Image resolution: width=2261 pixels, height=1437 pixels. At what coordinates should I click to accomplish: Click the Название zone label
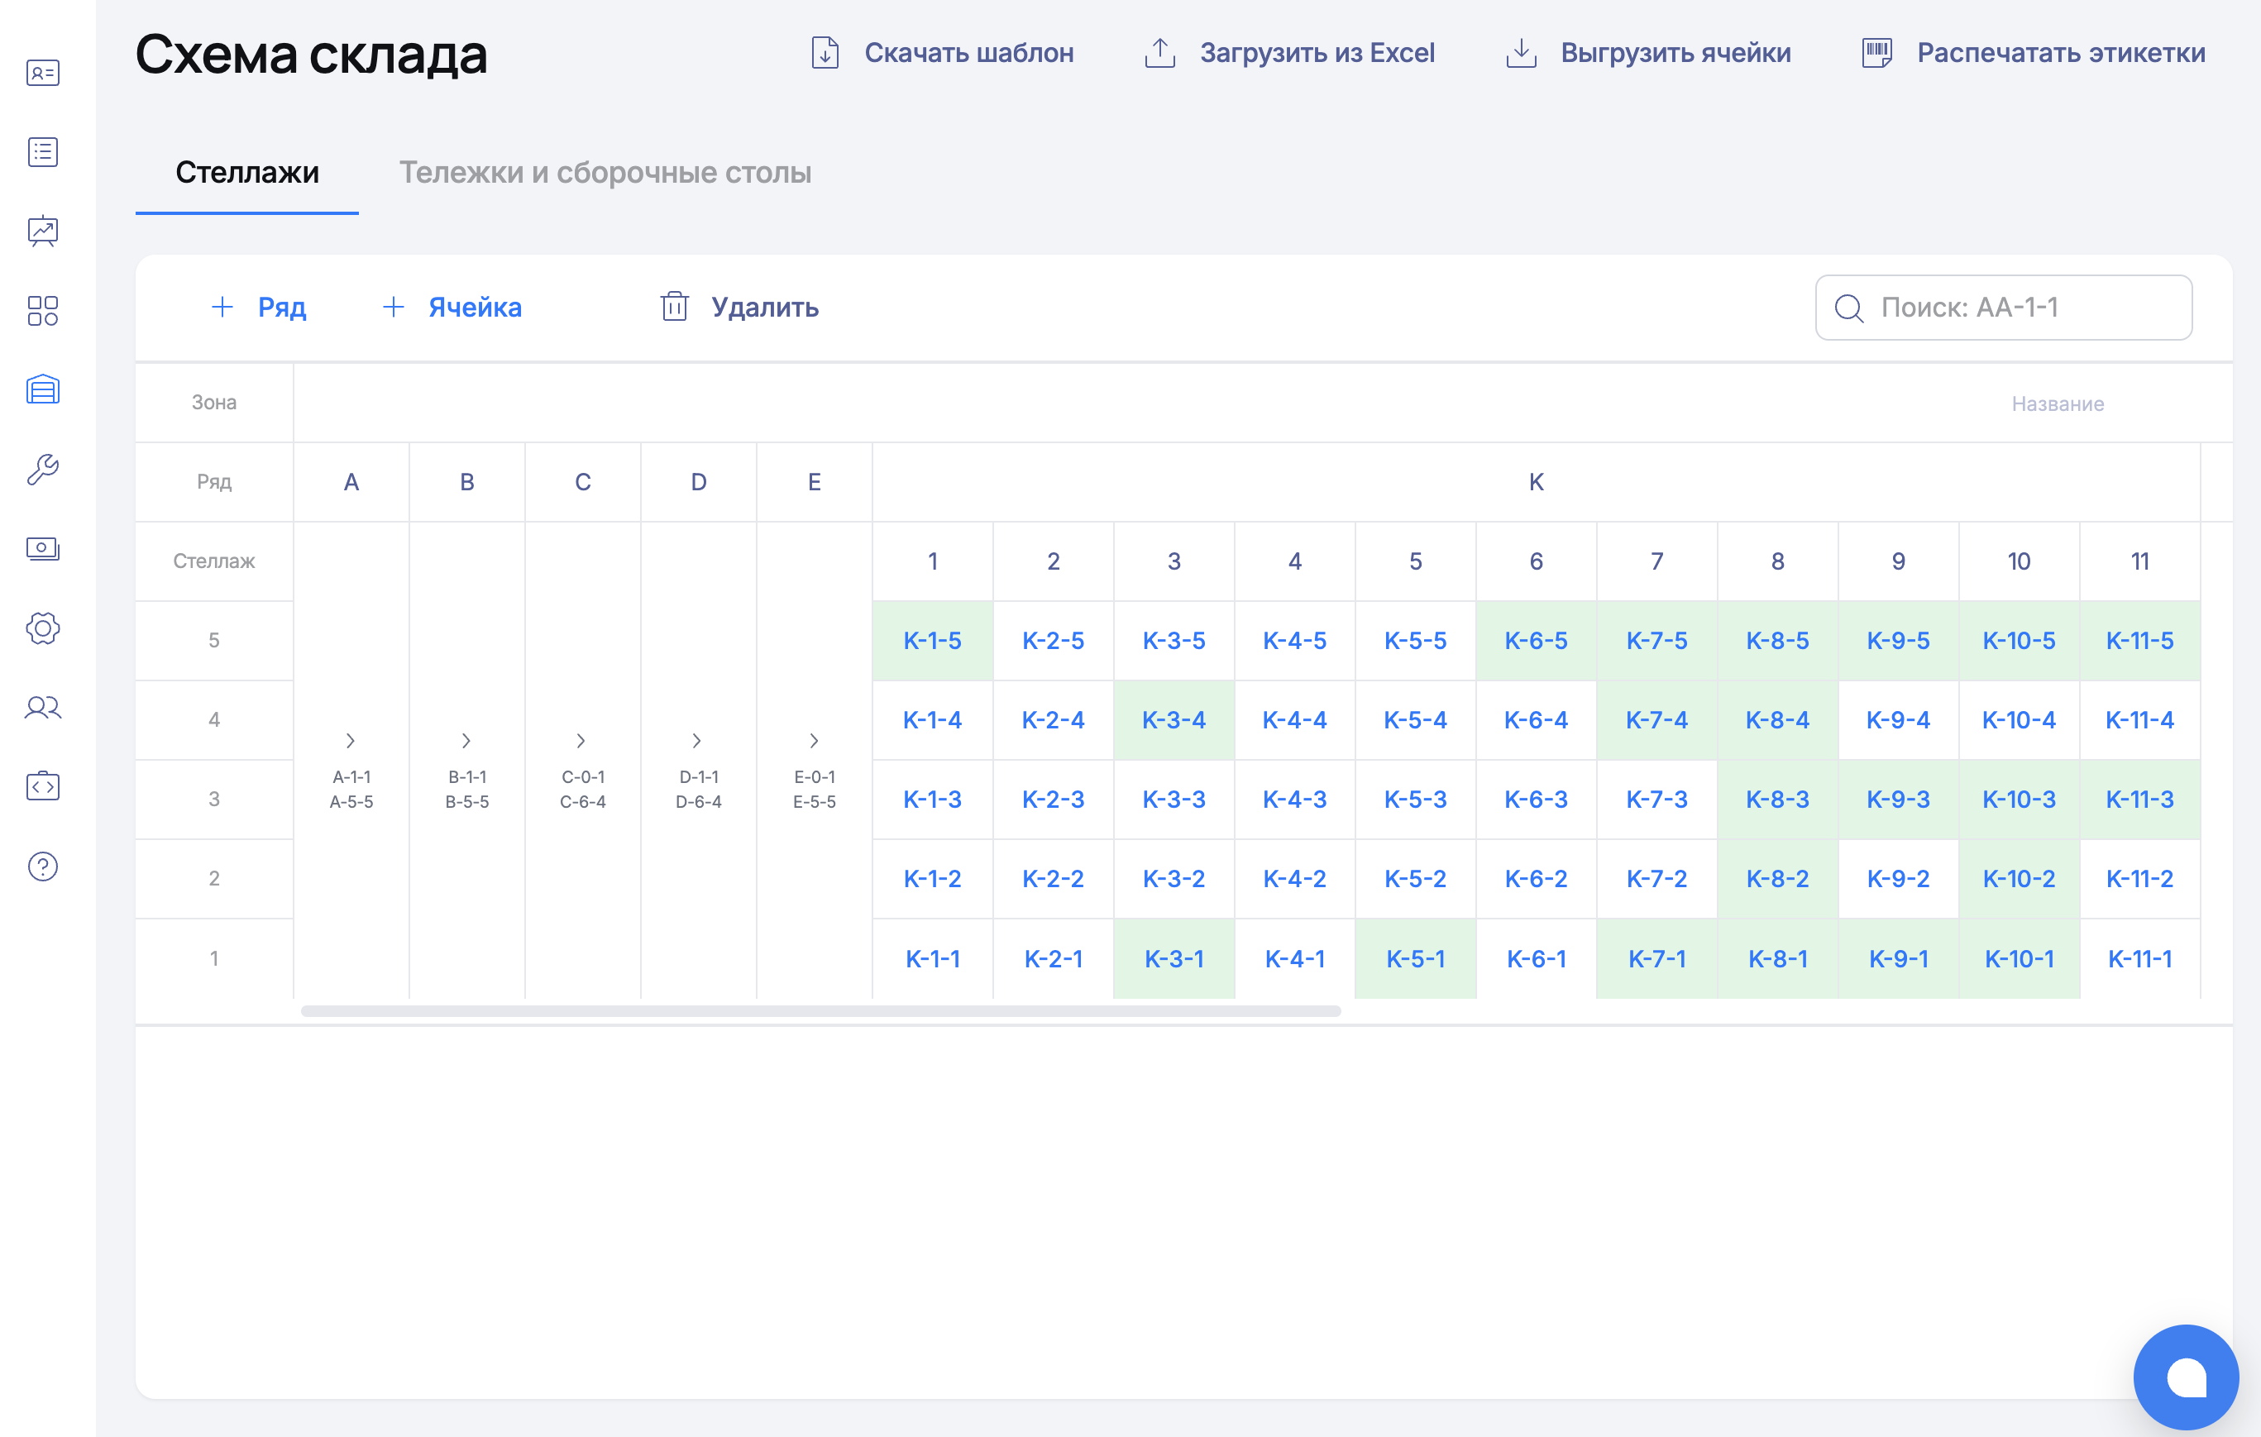point(2058,403)
